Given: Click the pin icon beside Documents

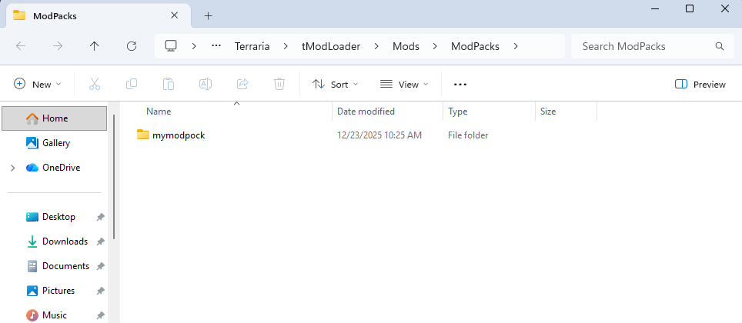Looking at the screenshot, I should [100, 266].
